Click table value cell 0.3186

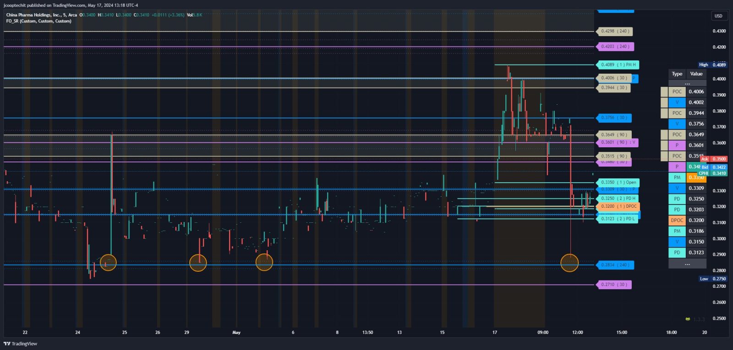[696, 231]
